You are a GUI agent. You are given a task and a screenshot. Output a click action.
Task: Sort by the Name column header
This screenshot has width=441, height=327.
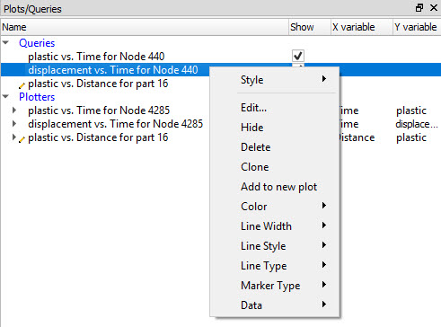click(x=145, y=27)
